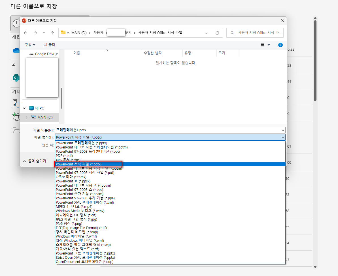Select OpenDocument 프레젠테이션 (*.odp)
This screenshot has width=338, height=276.
pyautogui.click(x=170, y=262)
